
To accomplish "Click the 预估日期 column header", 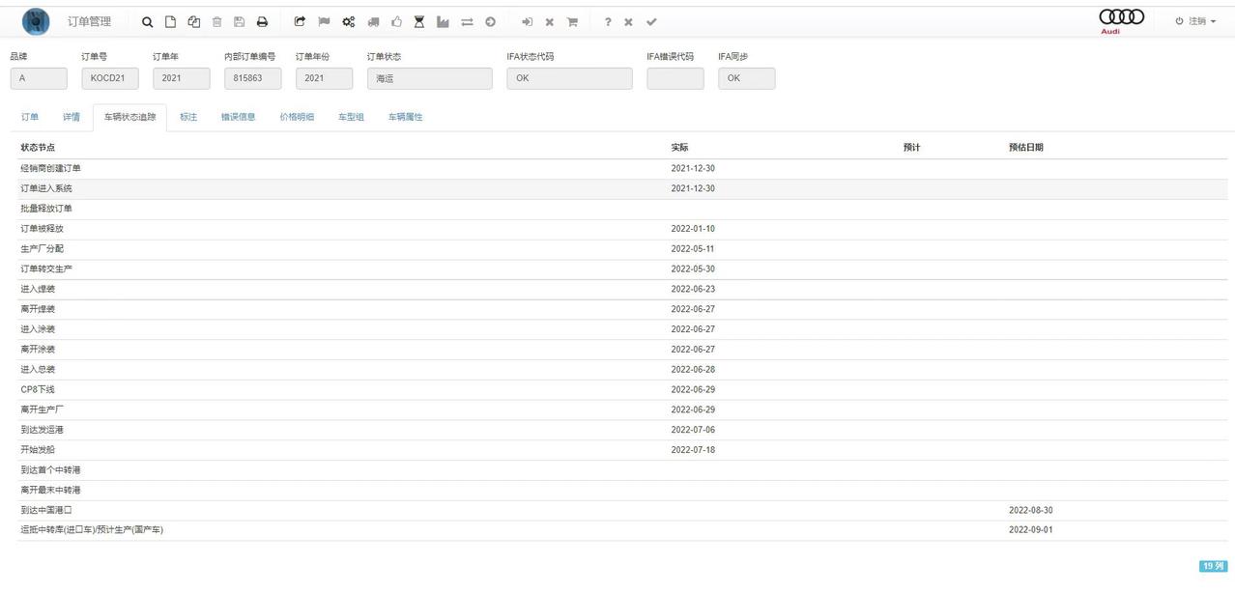I will coord(1026,148).
